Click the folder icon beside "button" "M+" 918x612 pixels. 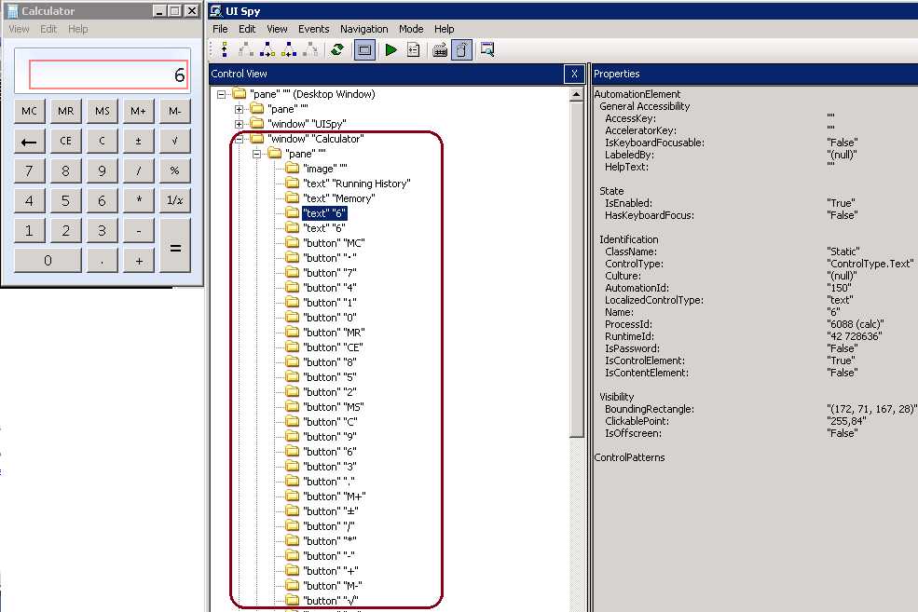292,496
